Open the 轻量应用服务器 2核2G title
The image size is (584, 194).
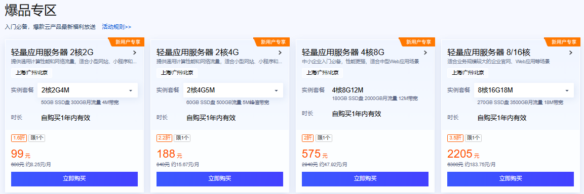click(52, 52)
